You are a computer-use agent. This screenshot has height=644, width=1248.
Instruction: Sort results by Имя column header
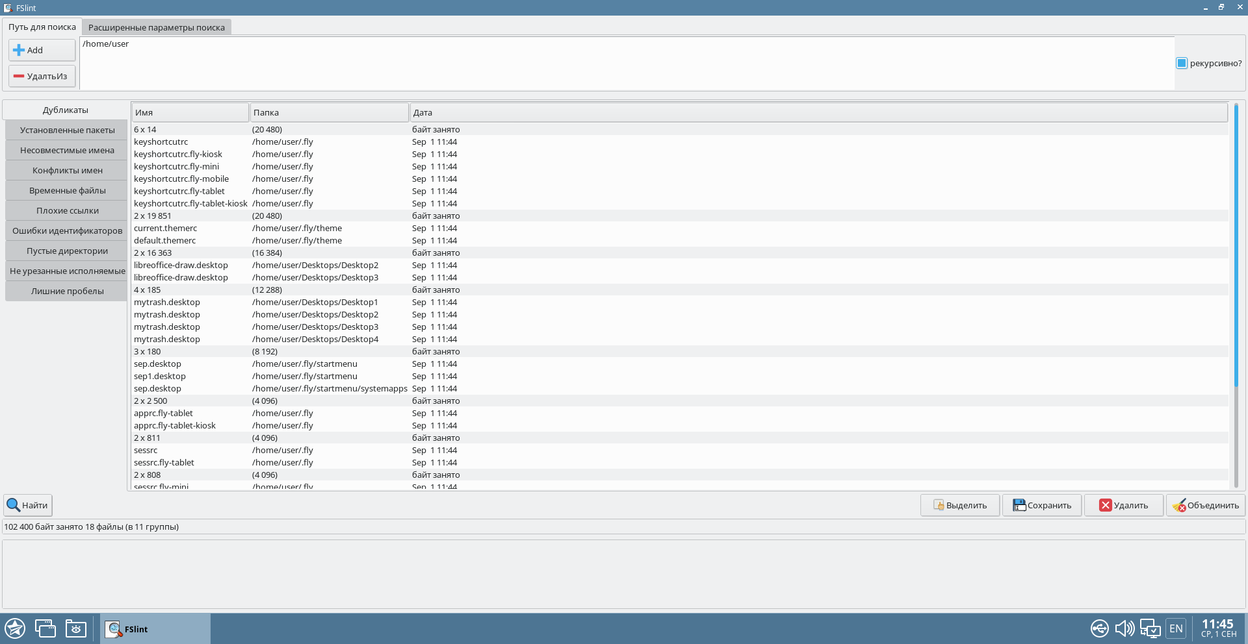pos(190,112)
